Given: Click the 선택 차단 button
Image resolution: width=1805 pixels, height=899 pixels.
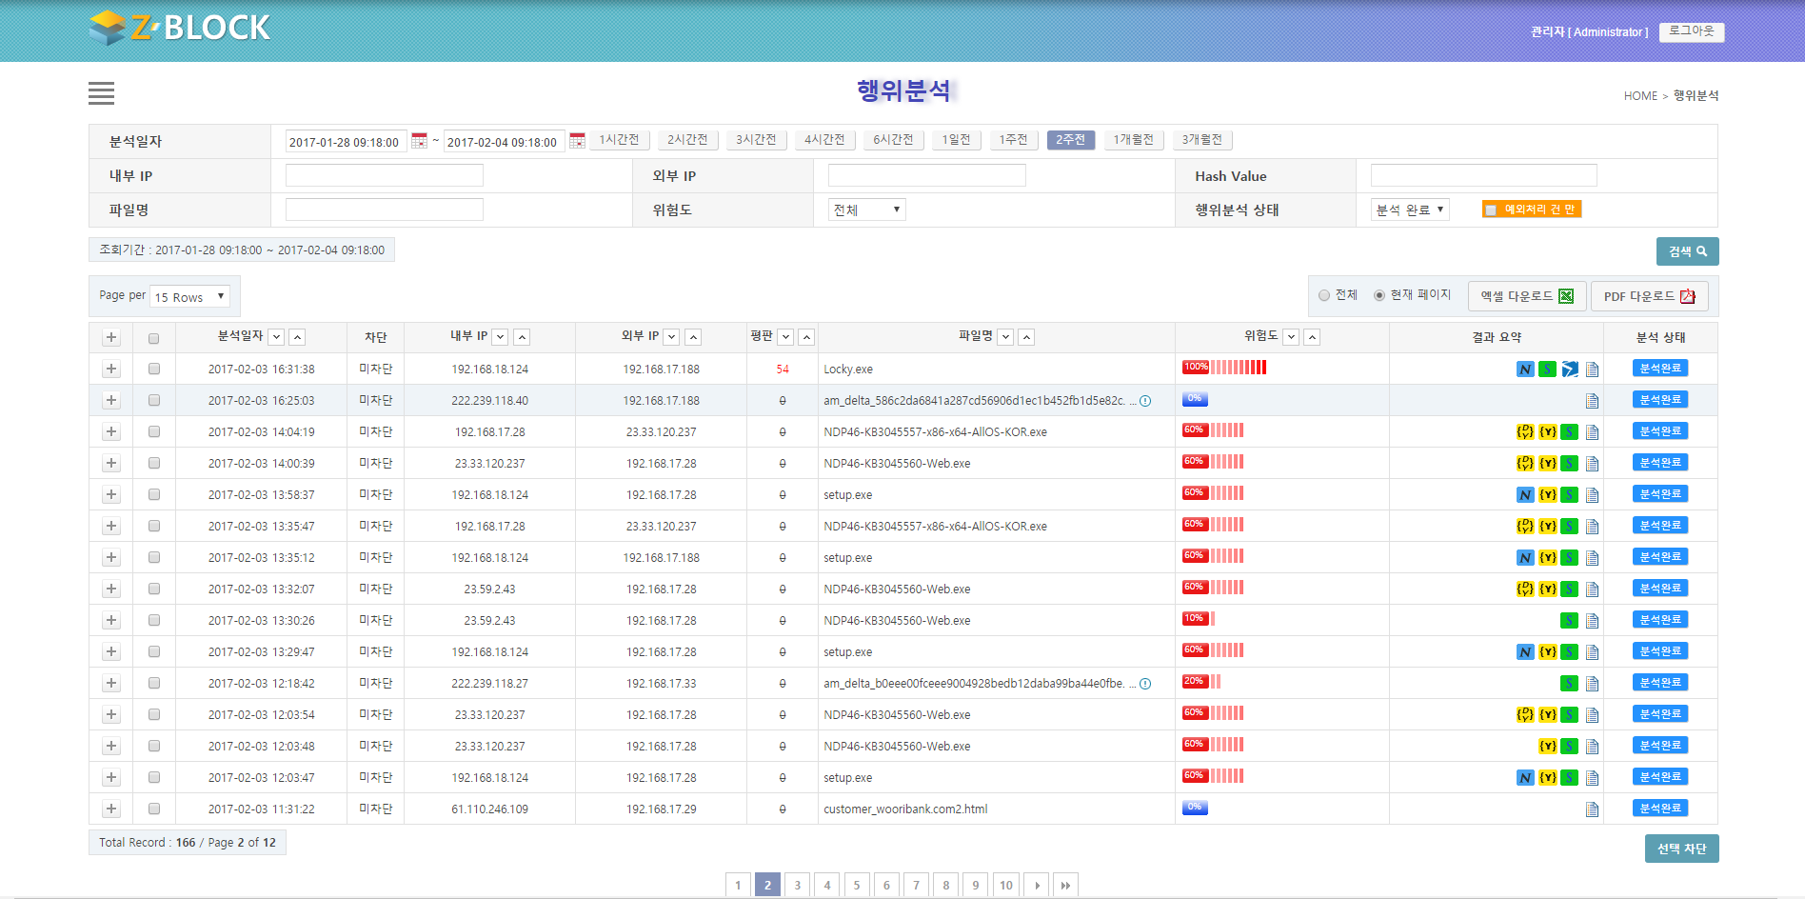Looking at the screenshot, I should pyautogui.click(x=1681, y=849).
